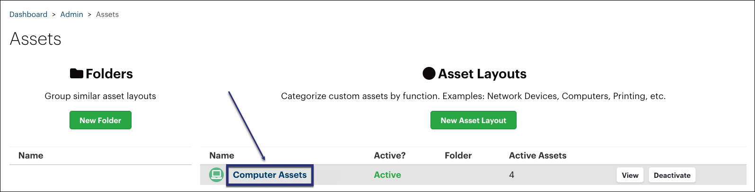This screenshot has width=755, height=192.
Task: Click the black circle icon beside Asset Layouts
Action: point(429,74)
